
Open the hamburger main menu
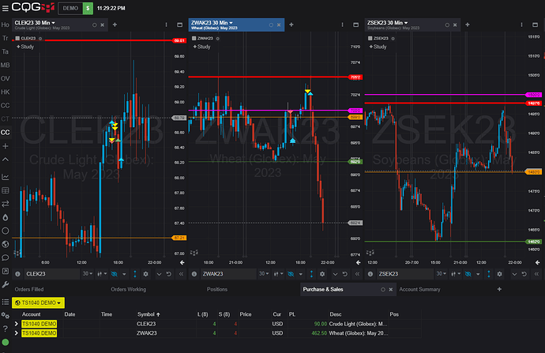(6, 8)
